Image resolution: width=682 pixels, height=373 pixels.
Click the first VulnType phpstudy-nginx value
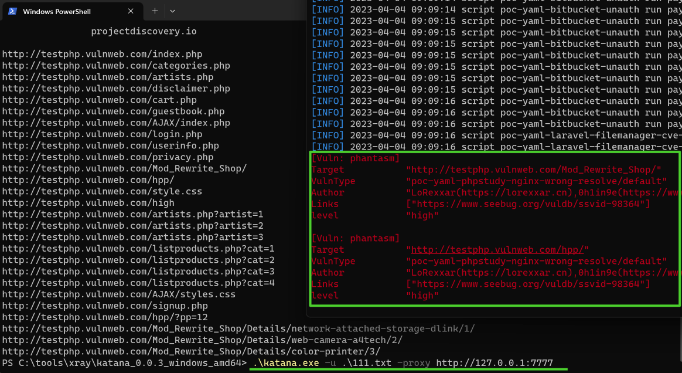click(x=536, y=181)
